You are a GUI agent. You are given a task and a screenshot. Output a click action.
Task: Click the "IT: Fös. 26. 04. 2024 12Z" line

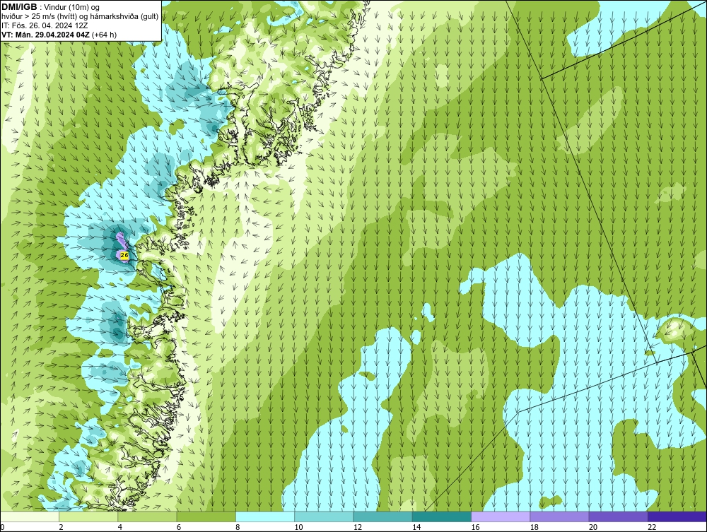click(x=45, y=25)
